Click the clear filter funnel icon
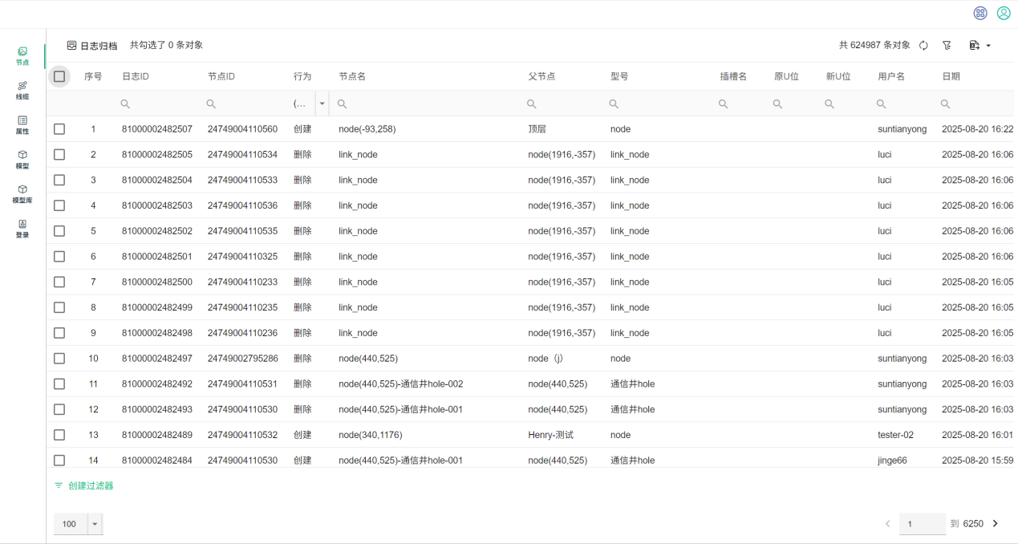1018x544 pixels. 947,46
